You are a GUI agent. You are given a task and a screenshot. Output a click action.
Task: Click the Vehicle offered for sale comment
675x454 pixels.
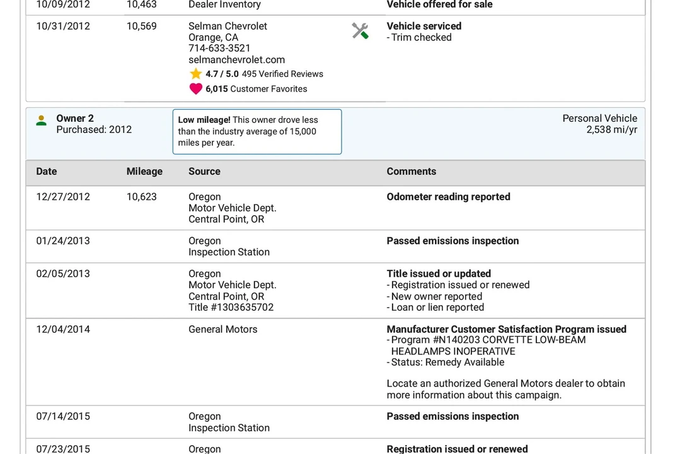click(439, 5)
